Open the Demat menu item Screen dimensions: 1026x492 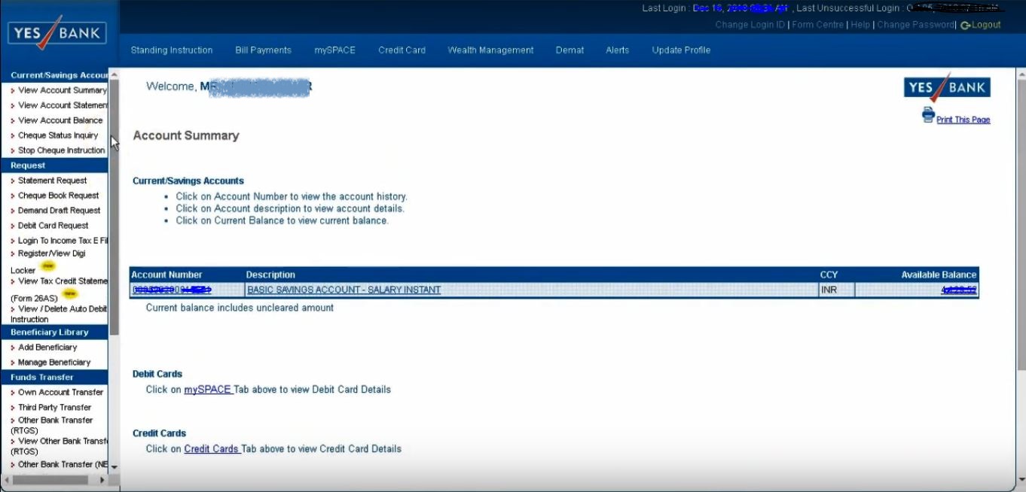[x=569, y=50]
